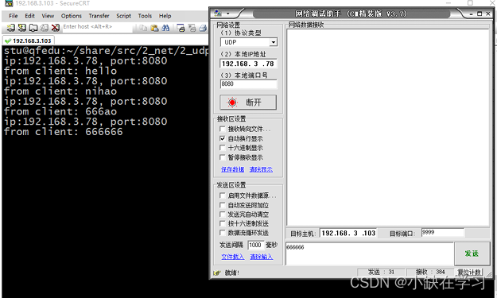Click the Find binoculars icon in SecureCRT toolbar
497x298 pixels.
click(165, 28)
